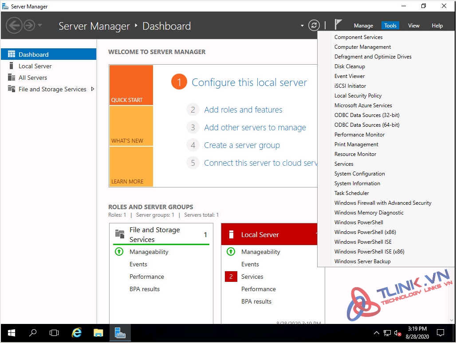
Task: Click the QUICK START tile
Action: (131, 85)
